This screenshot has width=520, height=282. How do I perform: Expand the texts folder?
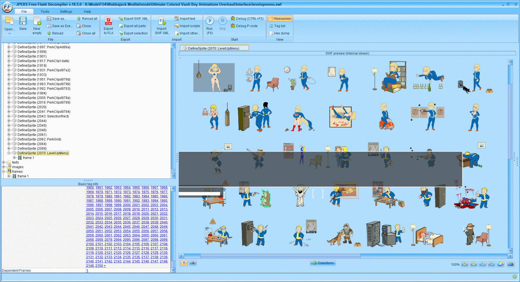(4, 162)
